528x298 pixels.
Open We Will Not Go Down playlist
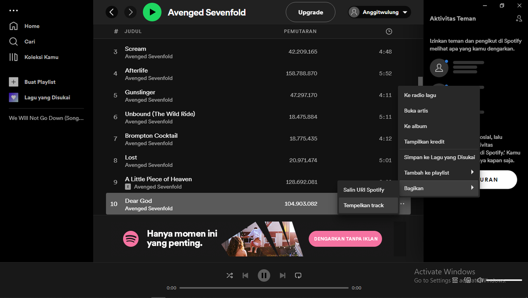tap(46, 118)
